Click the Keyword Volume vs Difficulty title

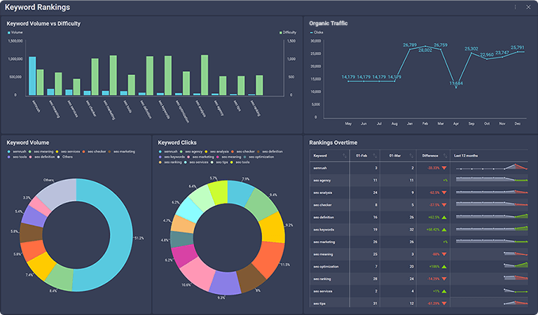(43, 24)
